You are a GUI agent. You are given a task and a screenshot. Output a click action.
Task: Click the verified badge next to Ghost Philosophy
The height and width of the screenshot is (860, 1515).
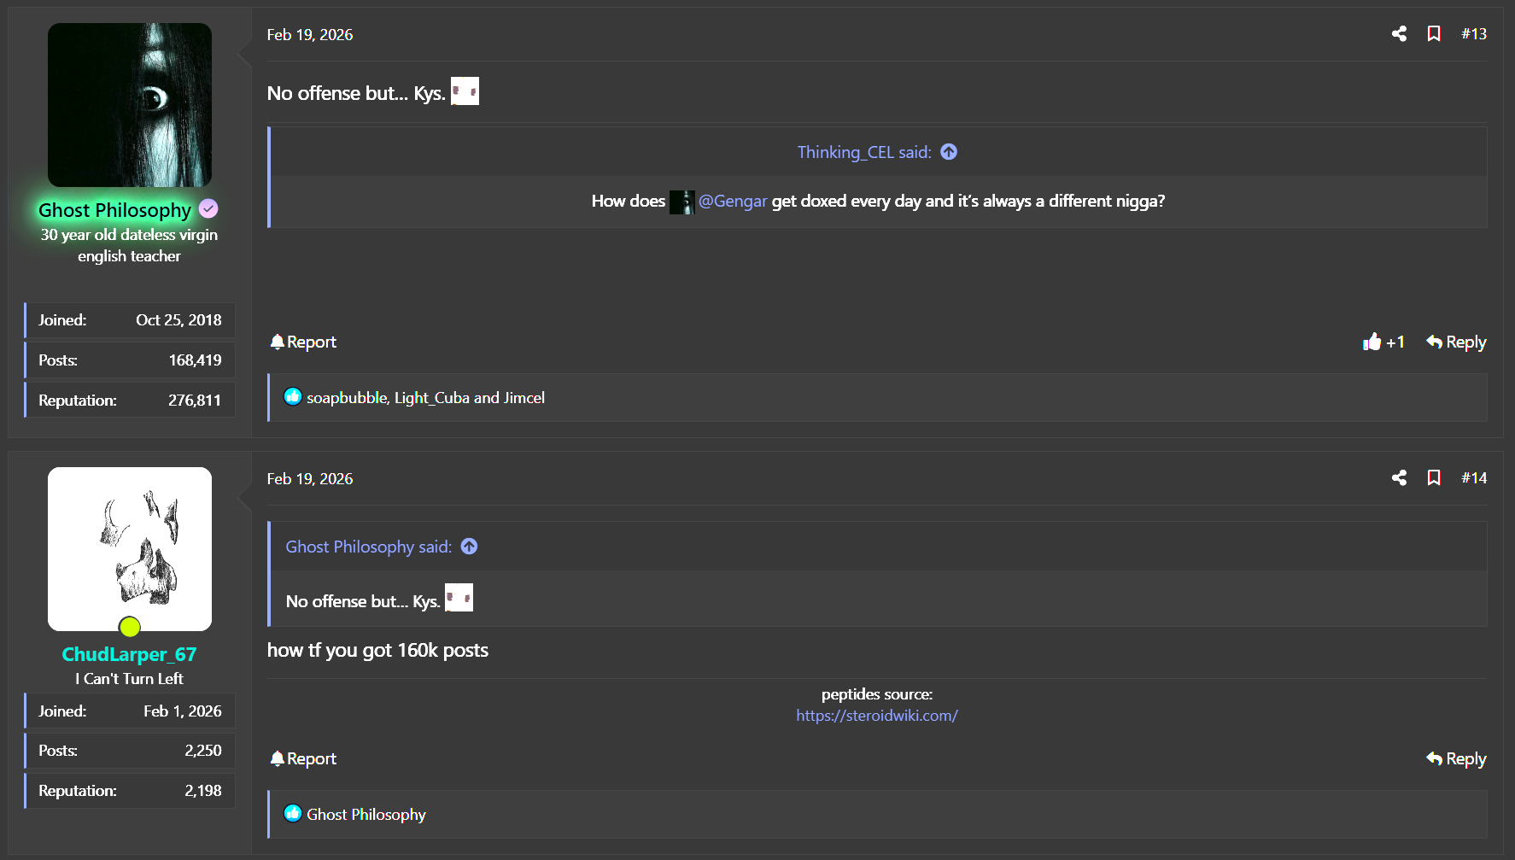point(208,209)
